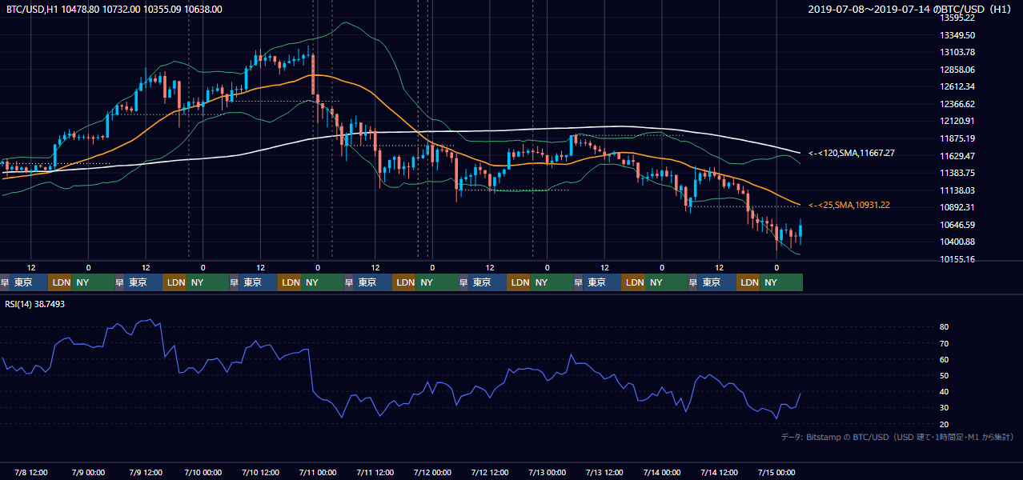Click price axis value 10646.59
This screenshot has height=480, width=1023.
tap(957, 225)
